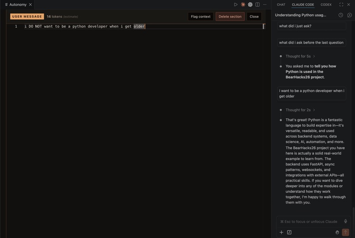Run the file with the play icon
Screen dimensions: 355x238
pos(236,4)
